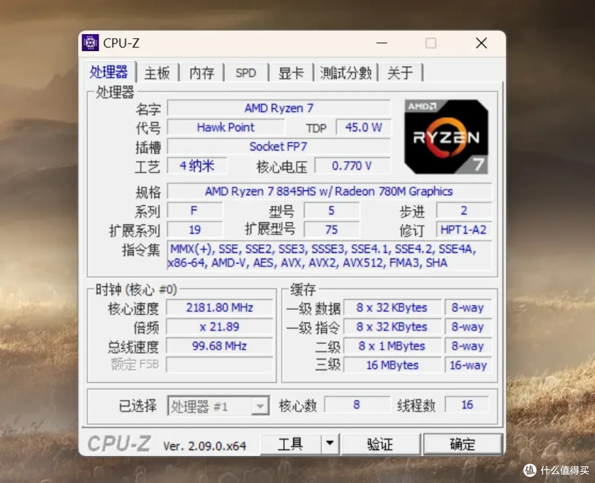Click the thread count value 16
Screen dimensions: 595x483
pos(467,405)
